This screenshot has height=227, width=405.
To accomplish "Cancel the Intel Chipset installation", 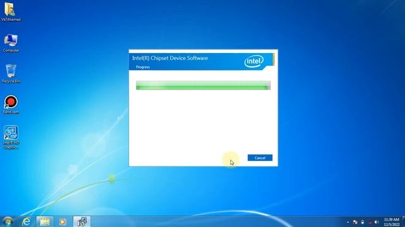I will (x=260, y=158).
